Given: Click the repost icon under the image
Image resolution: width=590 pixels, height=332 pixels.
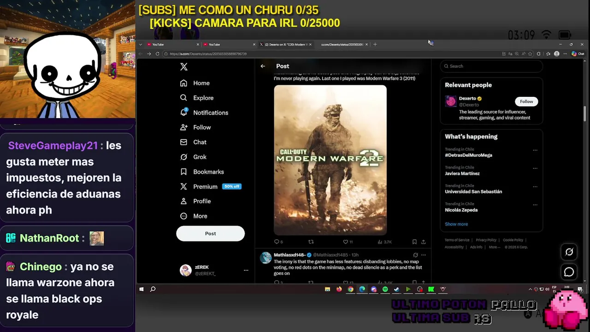Looking at the screenshot, I should click(x=311, y=242).
